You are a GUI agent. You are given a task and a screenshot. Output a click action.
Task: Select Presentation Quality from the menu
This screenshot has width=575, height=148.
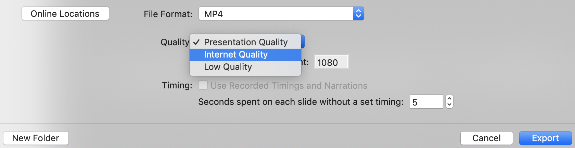click(x=246, y=42)
